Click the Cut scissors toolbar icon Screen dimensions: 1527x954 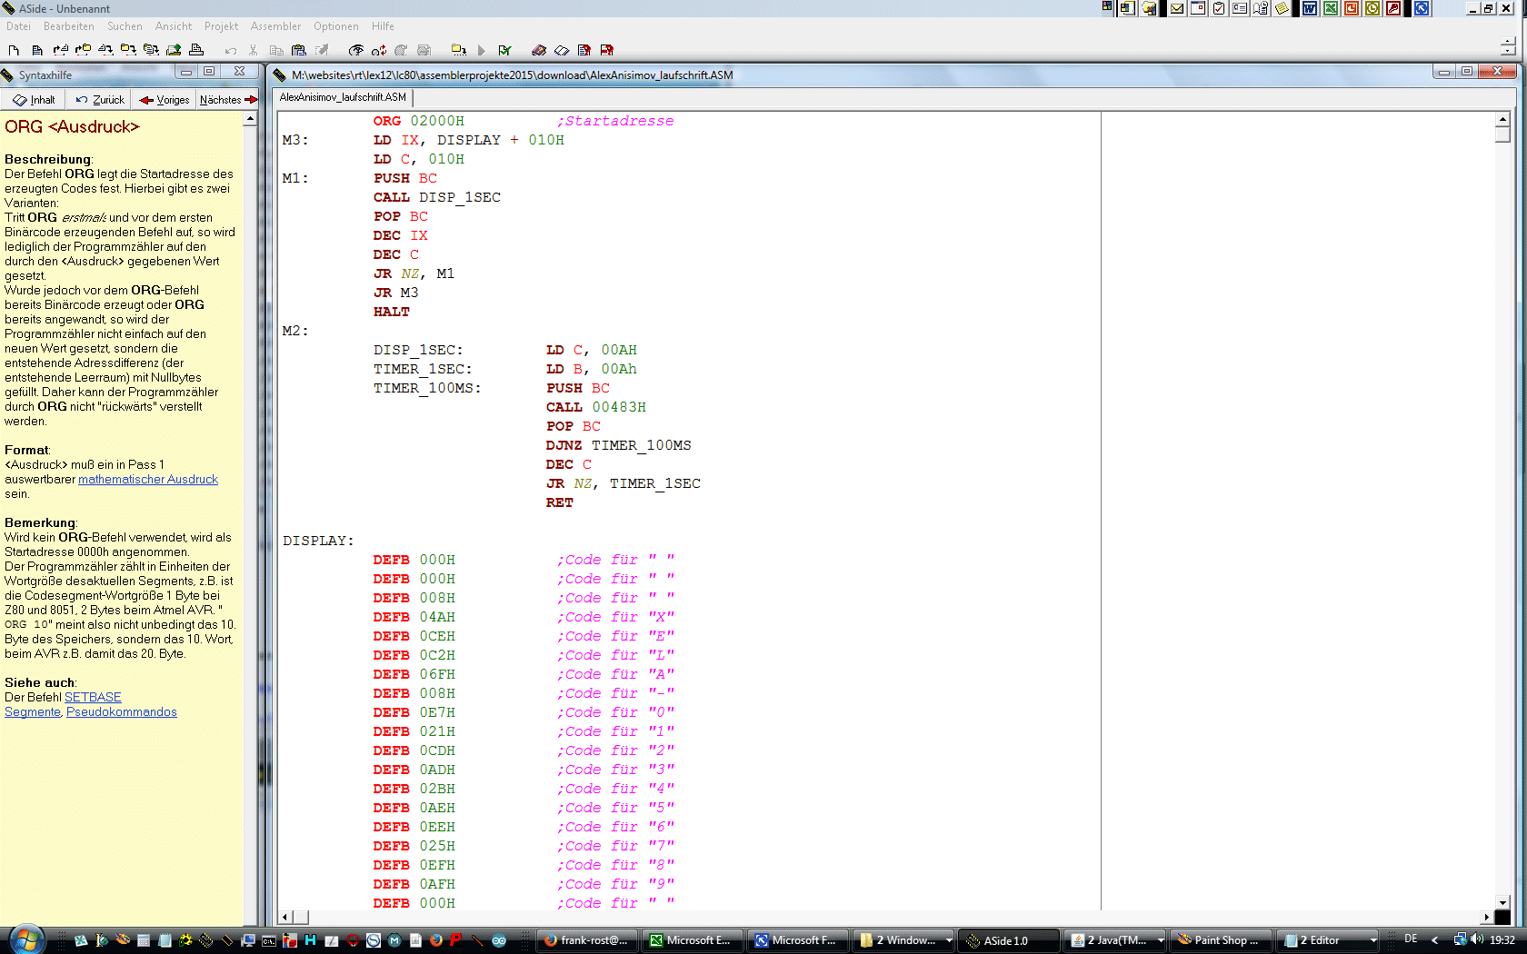coord(254,50)
